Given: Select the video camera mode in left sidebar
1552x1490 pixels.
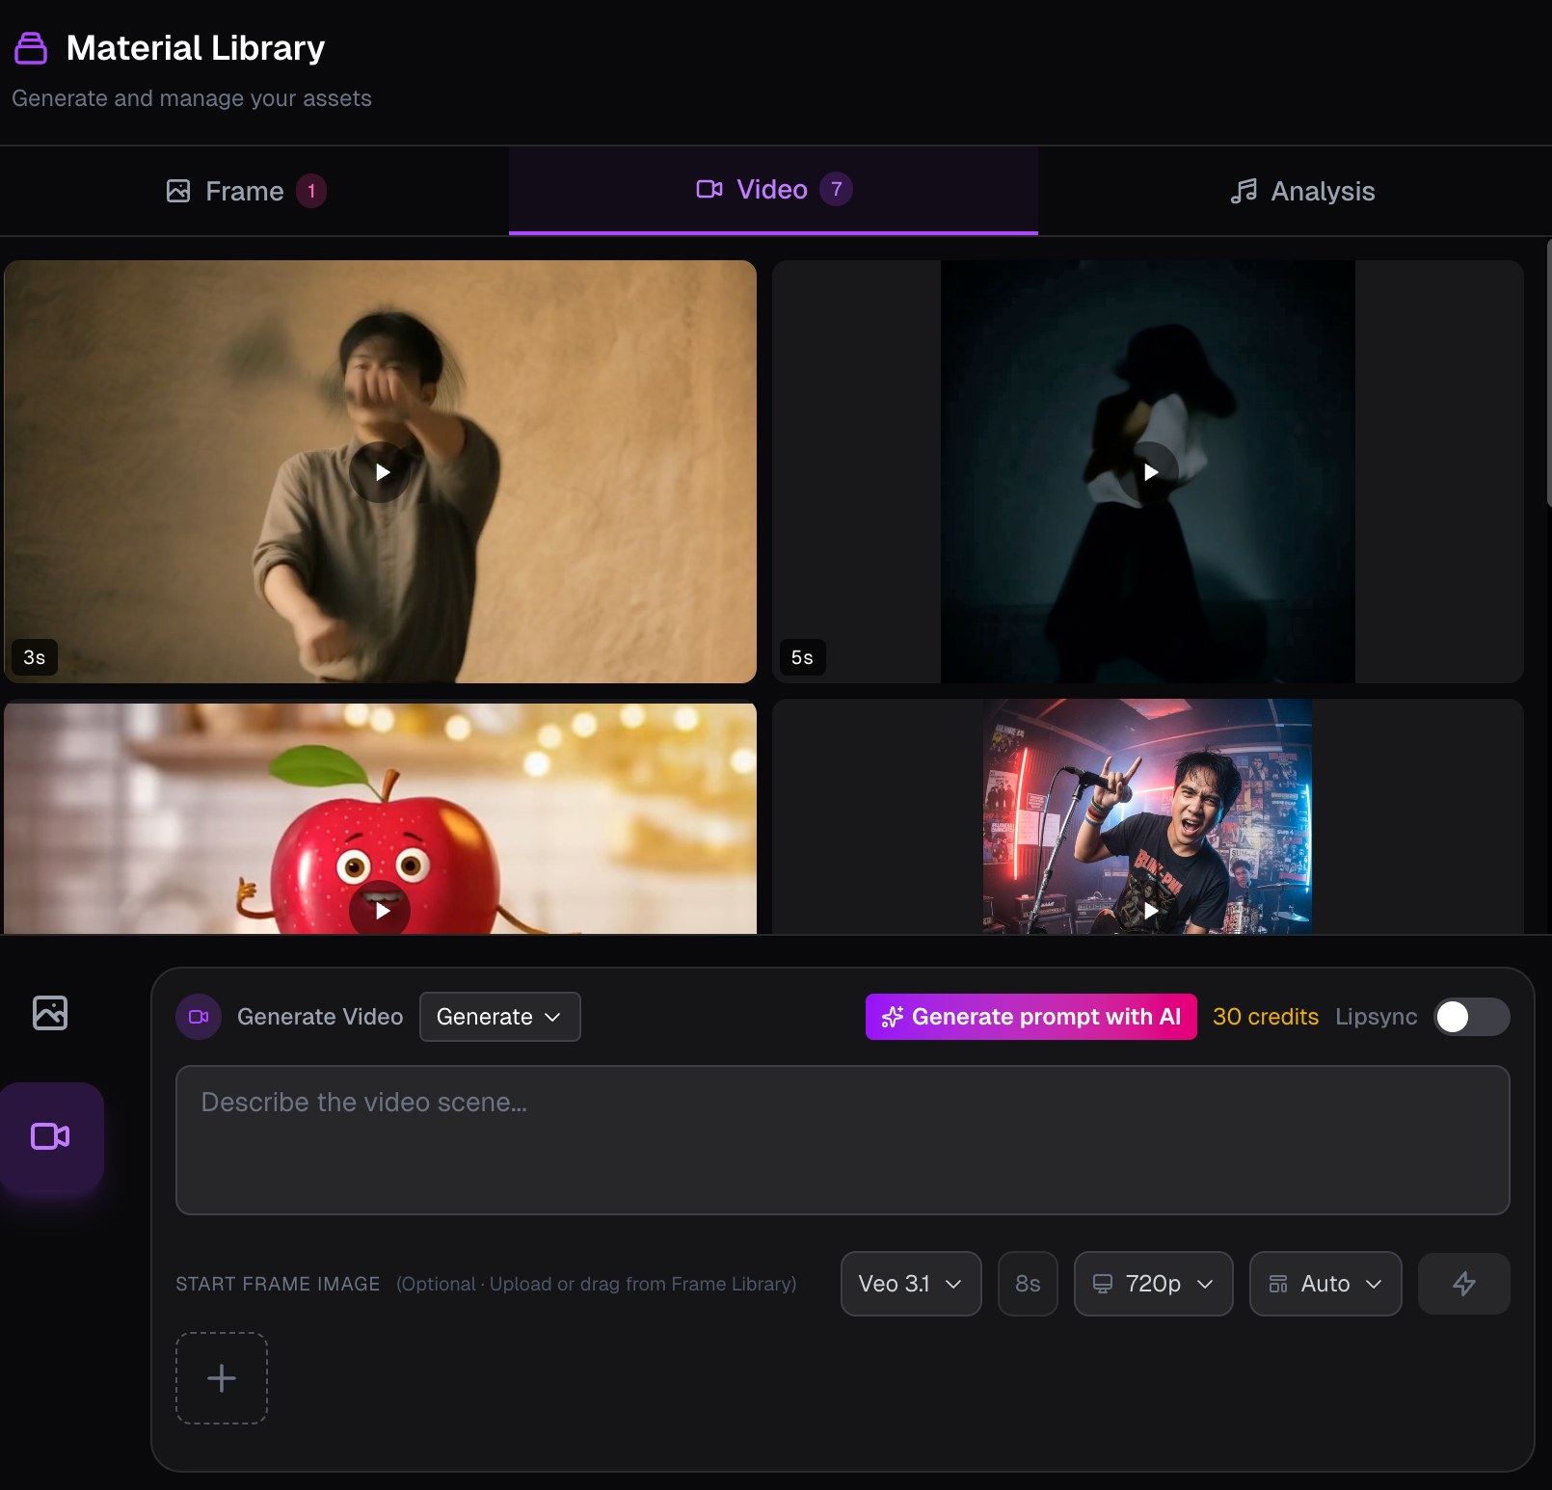Looking at the screenshot, I should pos(51,1136).
